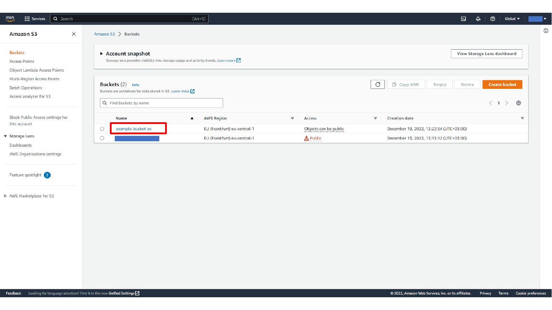Image resolution: width=552 pixels, height=310 pixels.
Task: Open the Buckets Info link
Action: point(136,85)
